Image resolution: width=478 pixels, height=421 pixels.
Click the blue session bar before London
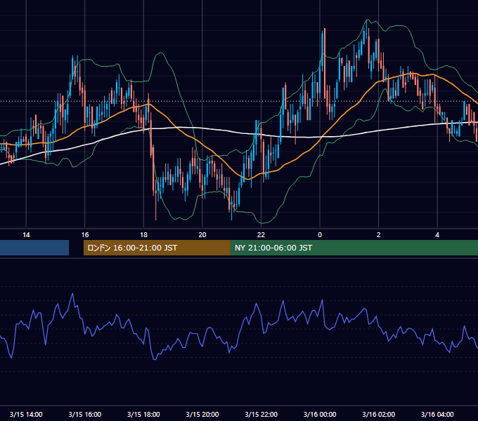point(34,248)
